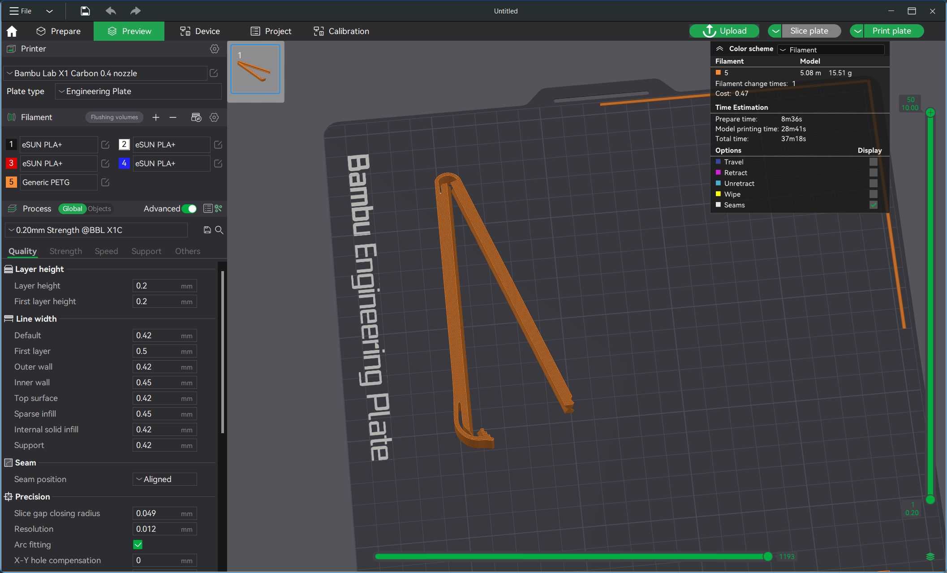Image resolution: width=947 pixels, height=573 pixels.
Task: Open the 0.20mm Strength process preset dropdown
Action: (97, 230)
